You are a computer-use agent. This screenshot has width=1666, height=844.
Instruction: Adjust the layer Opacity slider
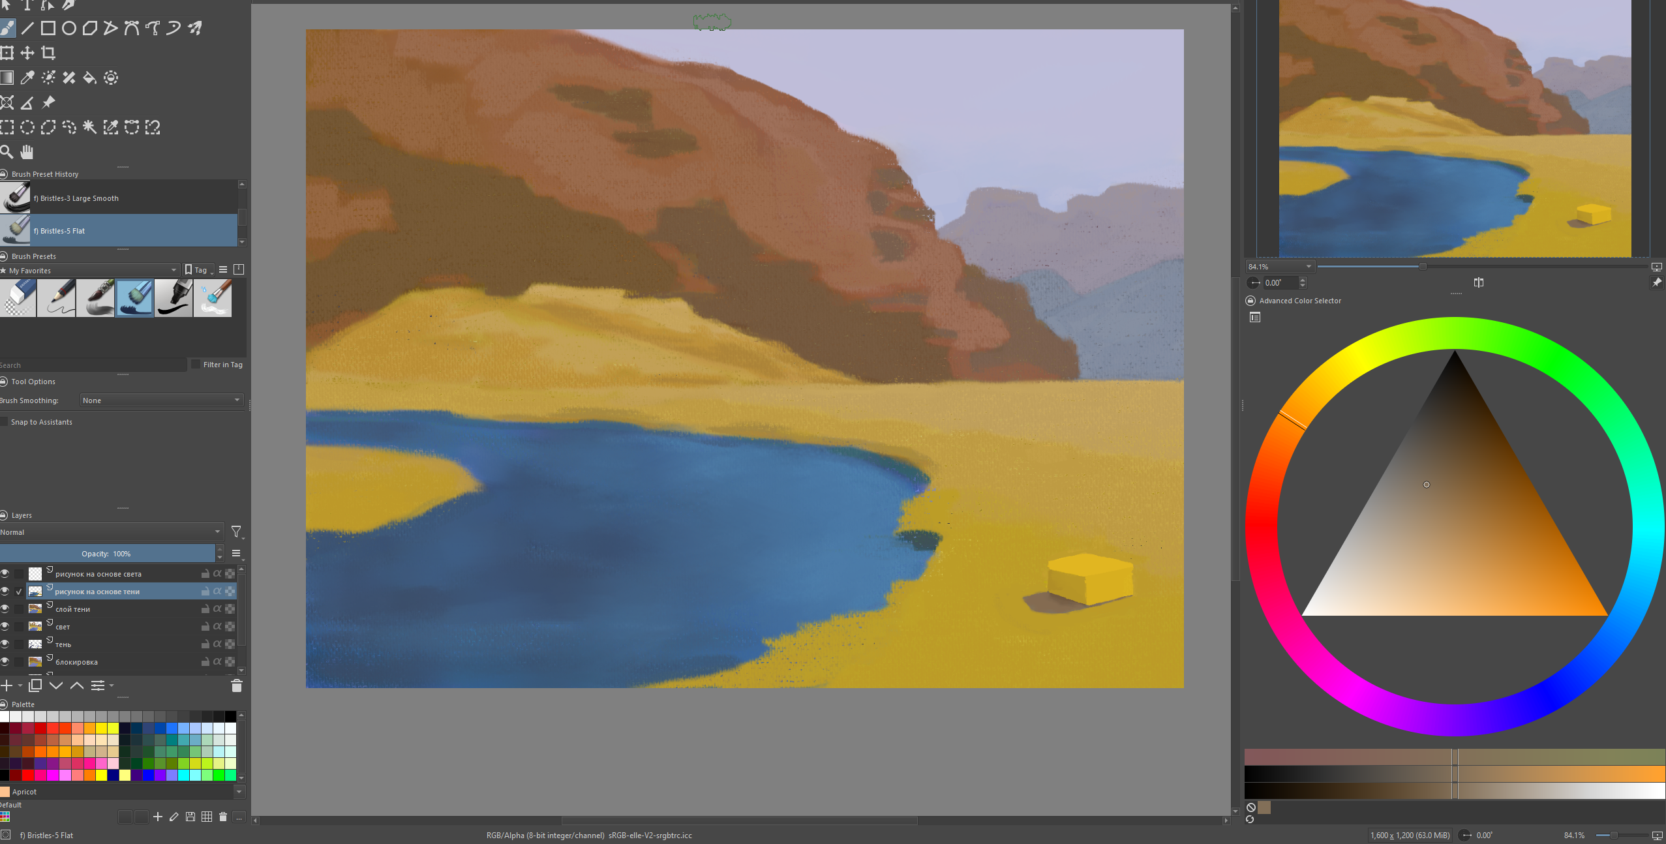(x=108, y=554)
